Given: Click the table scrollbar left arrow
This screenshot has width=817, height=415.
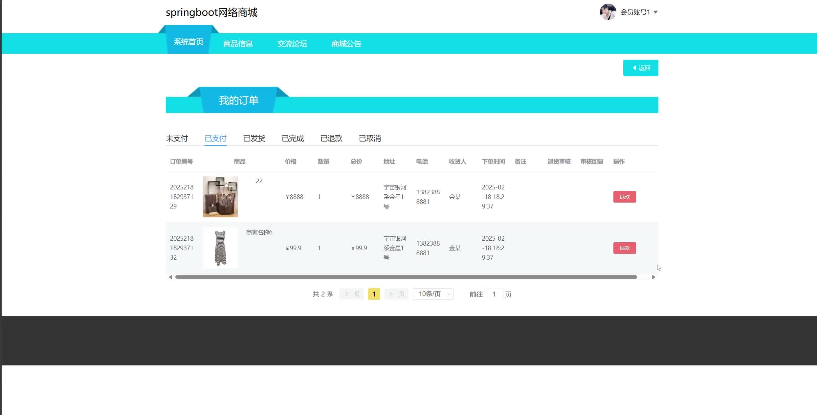Looking at the screenshot, I should (x=170, y=277).
